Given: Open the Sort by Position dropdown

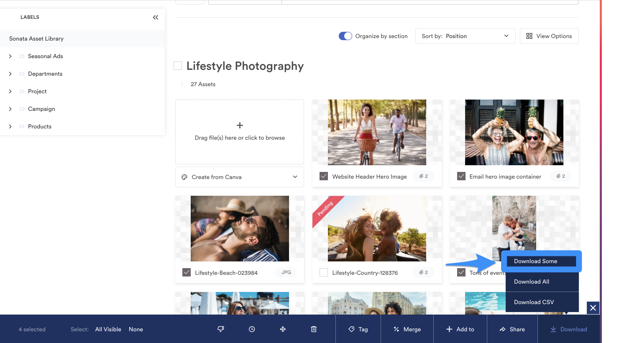Looking at the screenshot, I should [465, 36].
